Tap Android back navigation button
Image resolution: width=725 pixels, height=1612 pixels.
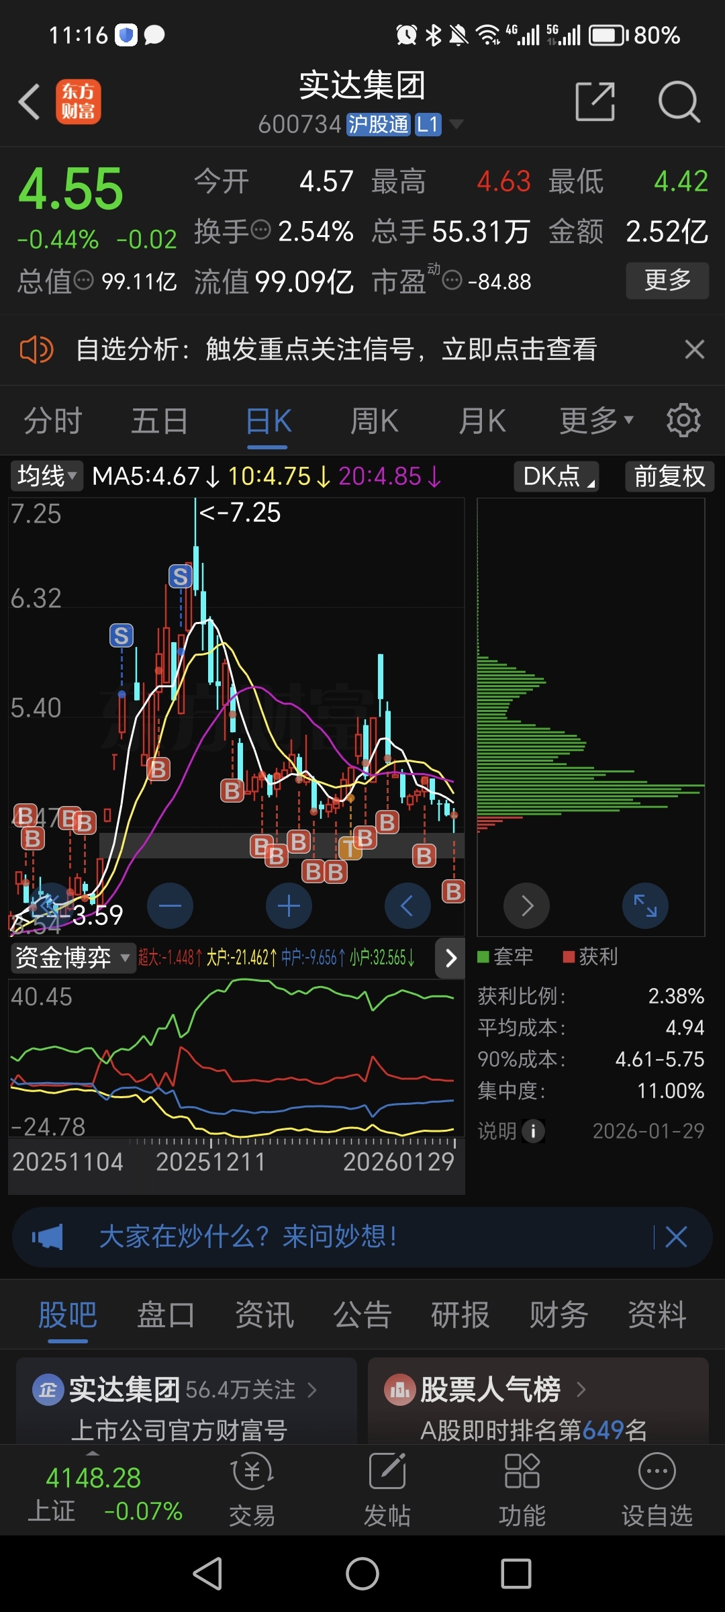point(207,1574)
